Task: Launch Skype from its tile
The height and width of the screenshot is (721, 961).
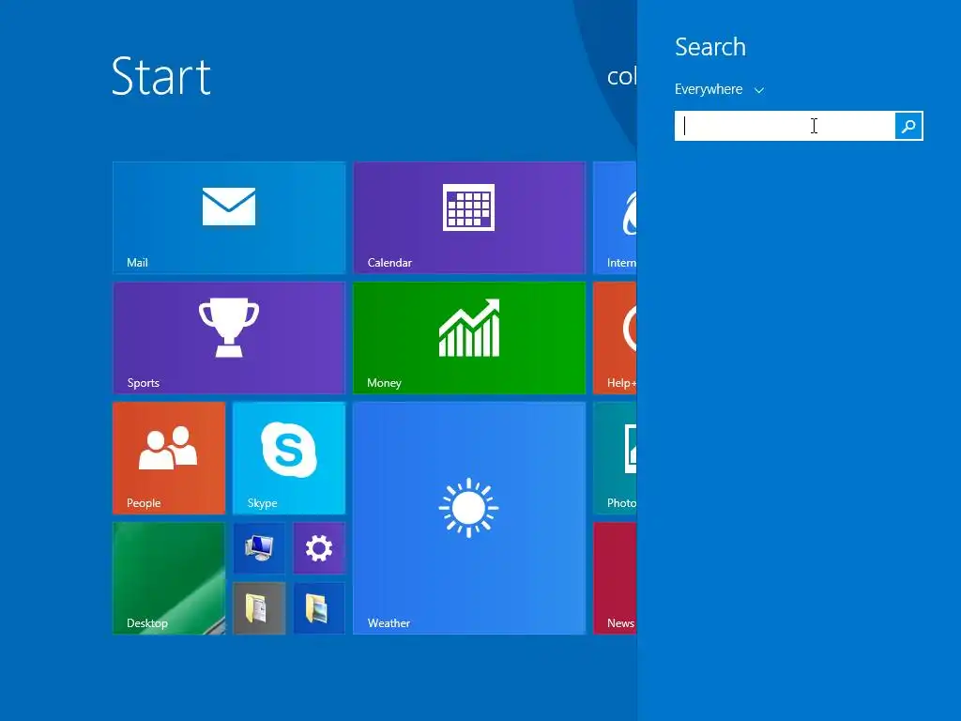Action: point(289,458)
